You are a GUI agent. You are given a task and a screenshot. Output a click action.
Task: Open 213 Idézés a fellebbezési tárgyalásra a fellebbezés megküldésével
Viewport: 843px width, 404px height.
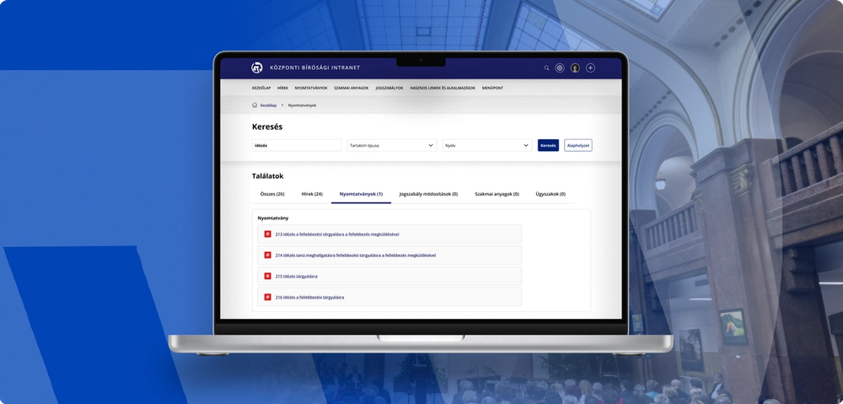pos(337,234)
